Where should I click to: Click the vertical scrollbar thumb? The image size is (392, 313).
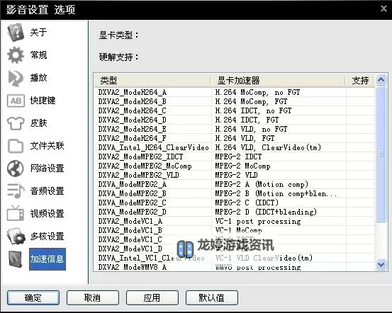(381, 154)
